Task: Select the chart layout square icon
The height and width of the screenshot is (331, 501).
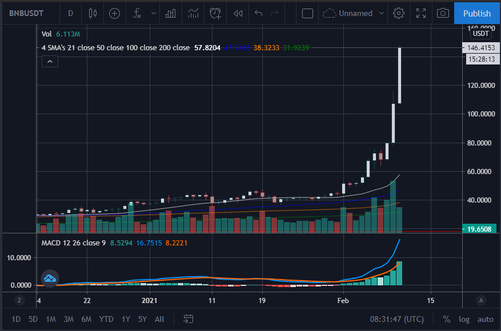Action: [x=307, y=13]
